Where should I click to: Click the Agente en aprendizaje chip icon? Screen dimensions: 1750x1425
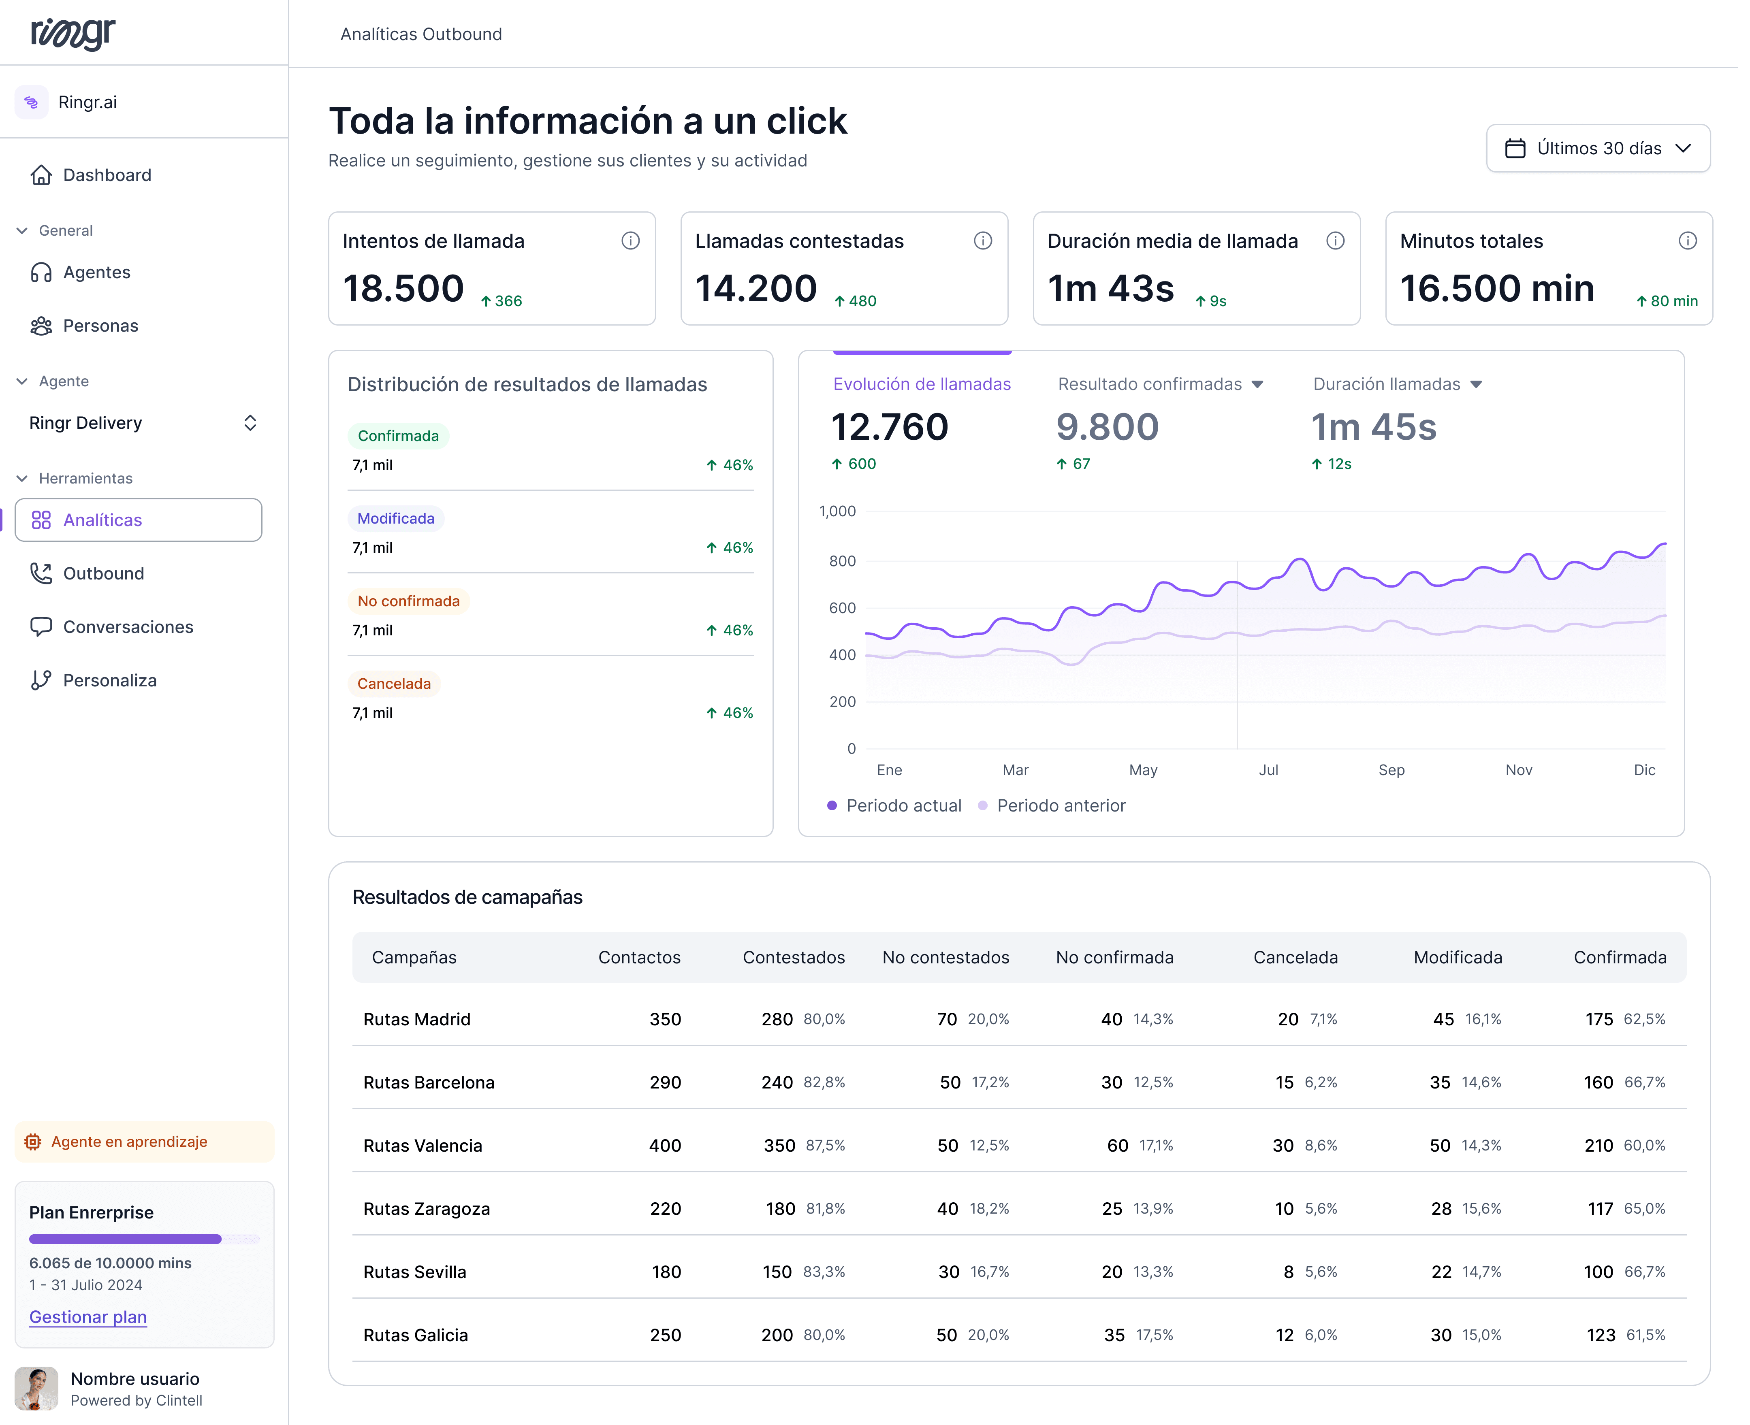[33, 1142]
